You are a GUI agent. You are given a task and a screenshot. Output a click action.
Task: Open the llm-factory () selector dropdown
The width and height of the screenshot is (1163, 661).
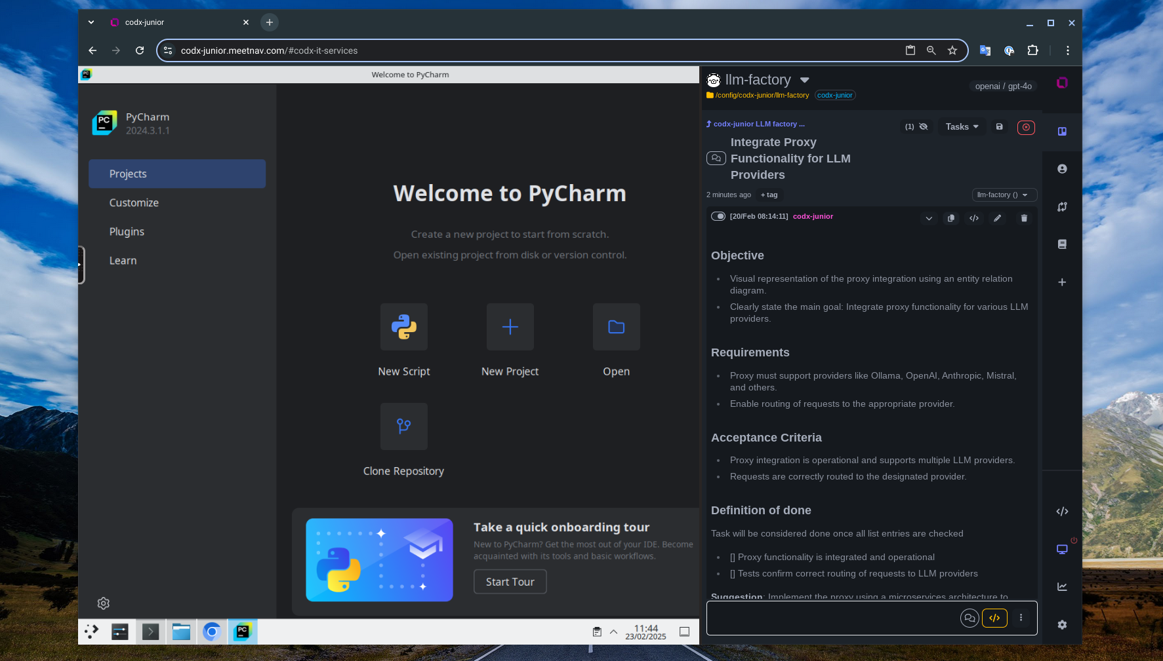(x=1004, y=195)
